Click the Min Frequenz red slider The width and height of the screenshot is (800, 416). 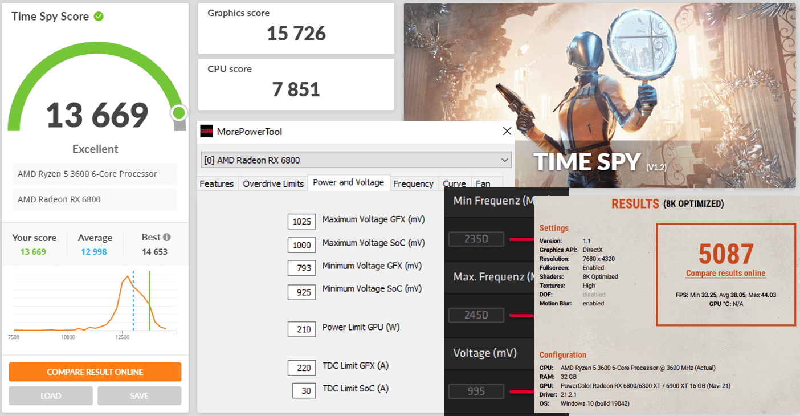click(x=521, y=239)
